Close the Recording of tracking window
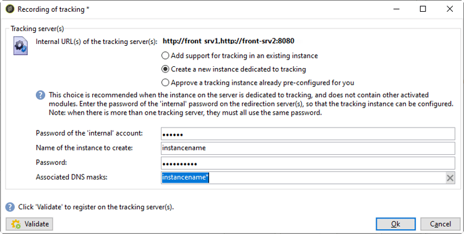 pyautogui.click(x=450, y=9)
